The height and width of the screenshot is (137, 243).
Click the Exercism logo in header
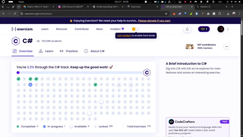pos(22,29)
